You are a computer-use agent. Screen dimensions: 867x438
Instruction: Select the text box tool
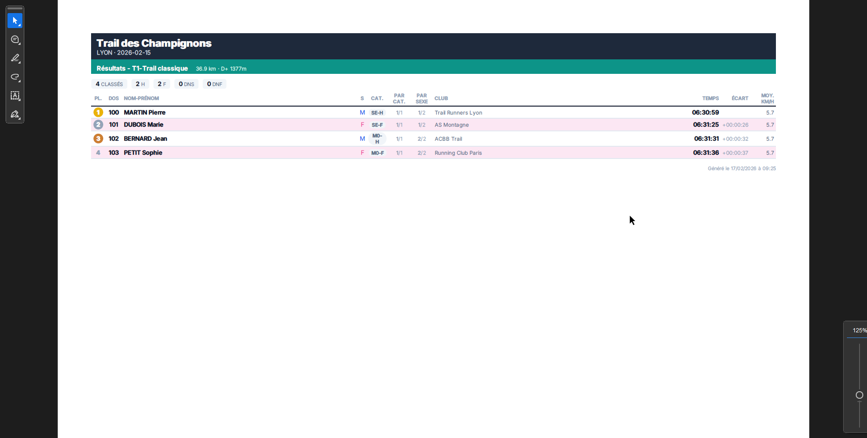coord(15,96)
